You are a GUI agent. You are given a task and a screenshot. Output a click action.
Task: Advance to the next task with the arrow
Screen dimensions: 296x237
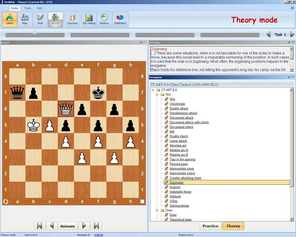[x=292, y=34]
